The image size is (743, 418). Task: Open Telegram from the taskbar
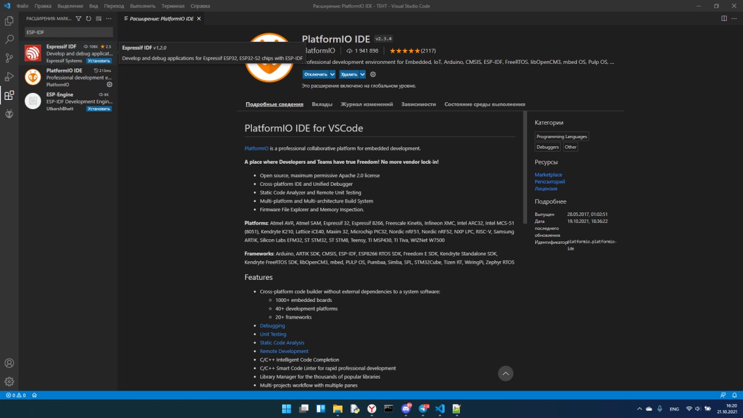(x=423, y=409)
